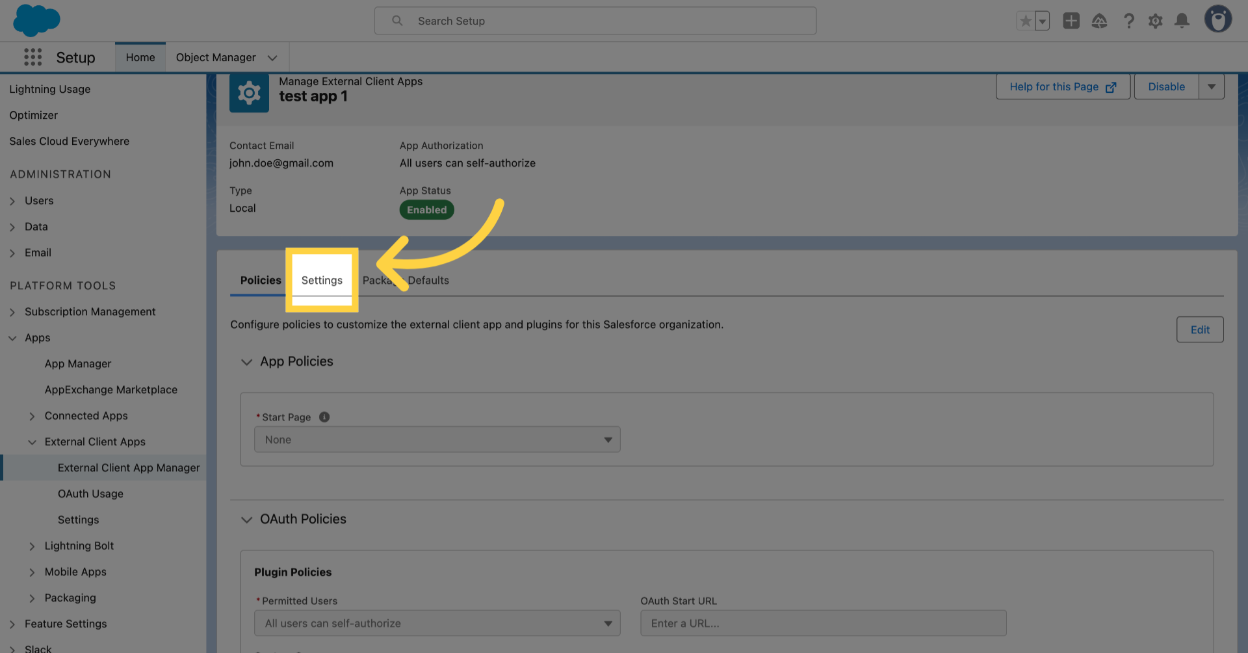1248x653 pixels.
Task: Switch to the Settings tab
Action: pos(322,280)
